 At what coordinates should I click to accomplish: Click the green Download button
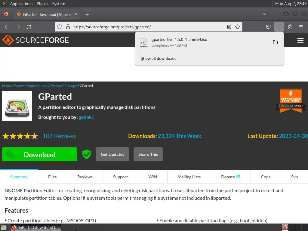tap(40, 154)
